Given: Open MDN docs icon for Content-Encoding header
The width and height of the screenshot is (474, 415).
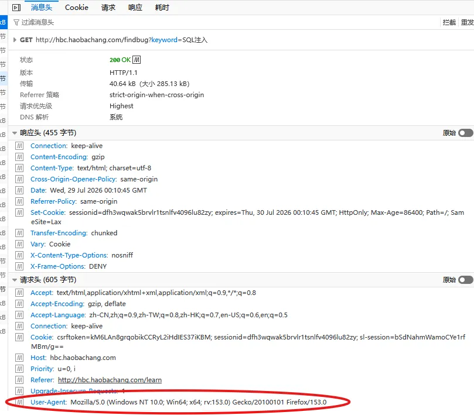Looking at the screenshot, I should tap(19, 157).
